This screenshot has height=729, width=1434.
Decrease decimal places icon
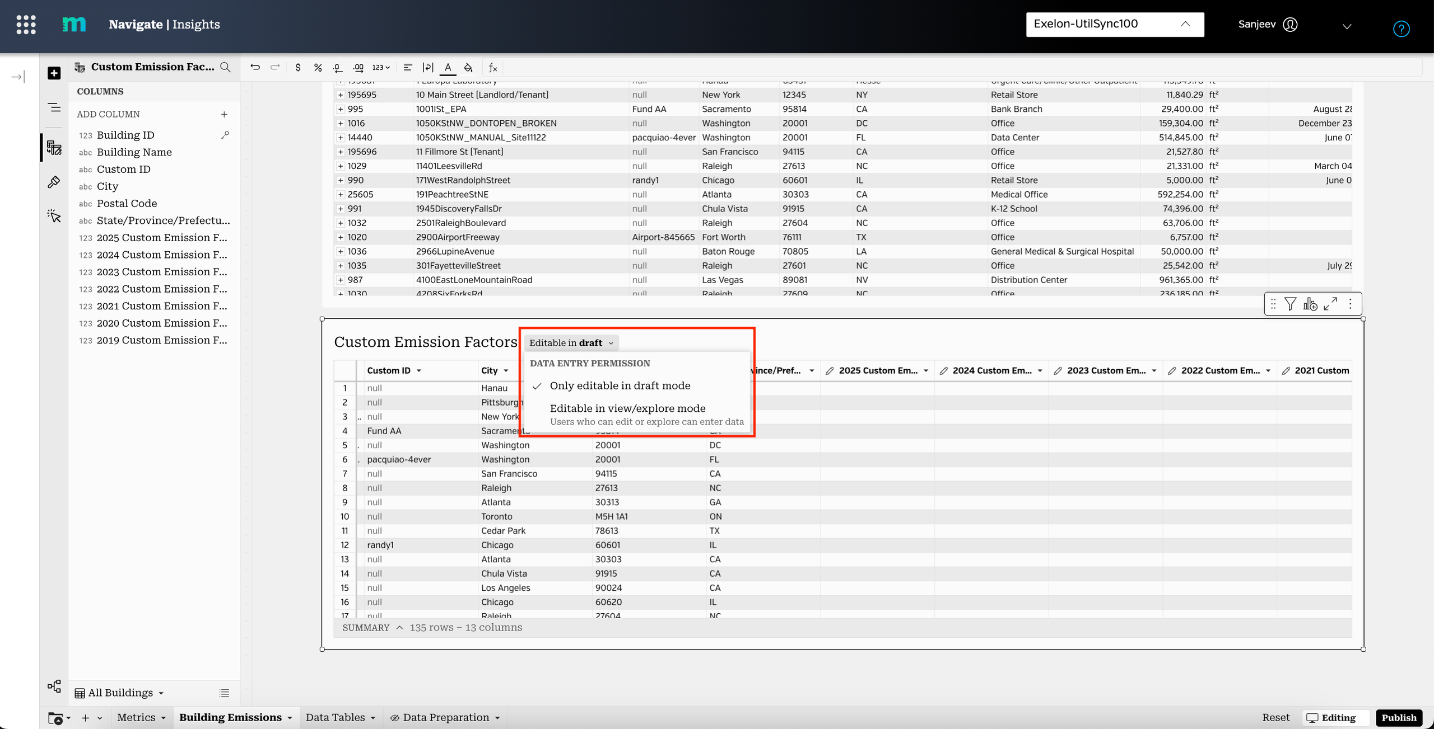pos(337,68)
